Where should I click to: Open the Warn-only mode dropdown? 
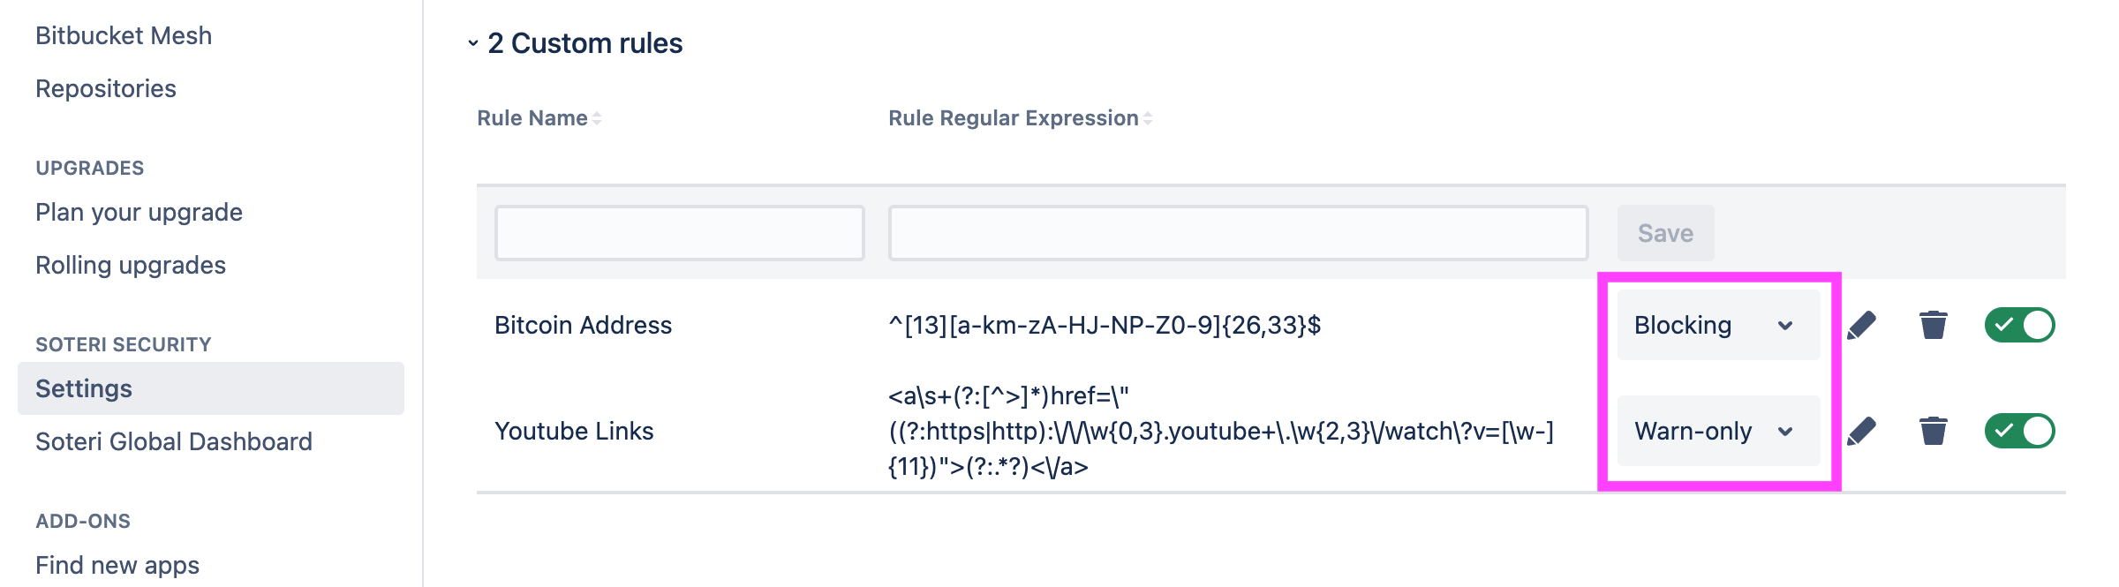click(1717, 431)
